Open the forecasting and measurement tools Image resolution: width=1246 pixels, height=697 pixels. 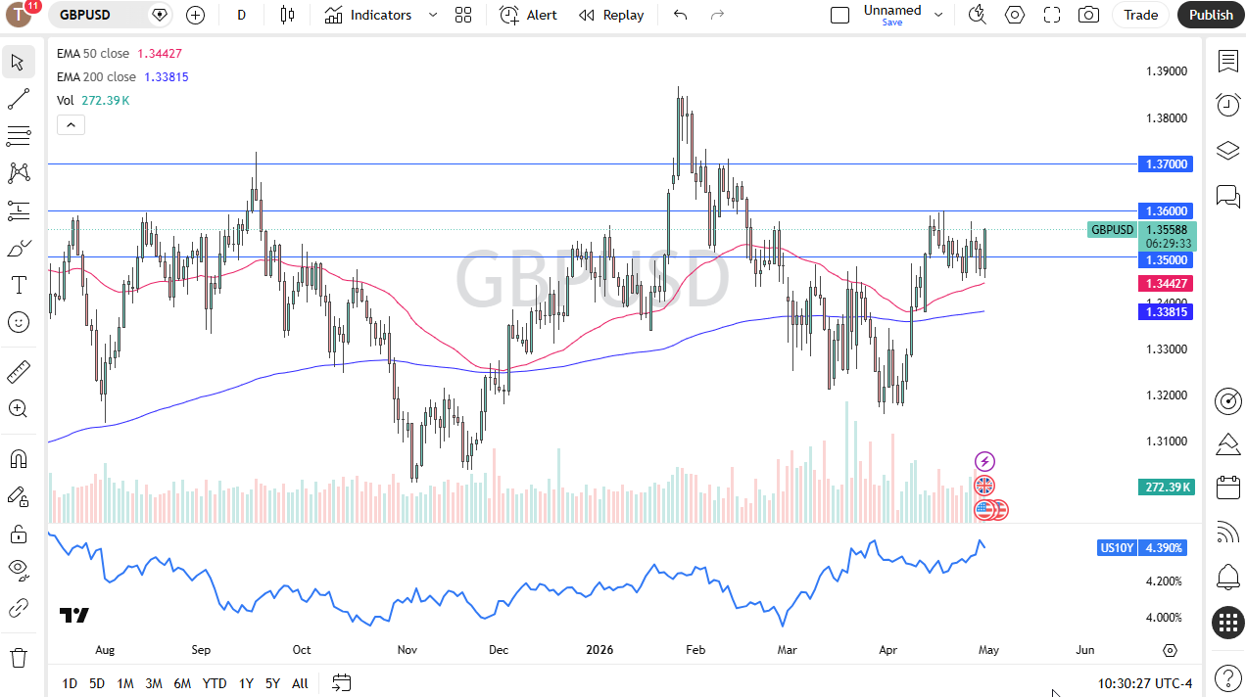[18, 210]
